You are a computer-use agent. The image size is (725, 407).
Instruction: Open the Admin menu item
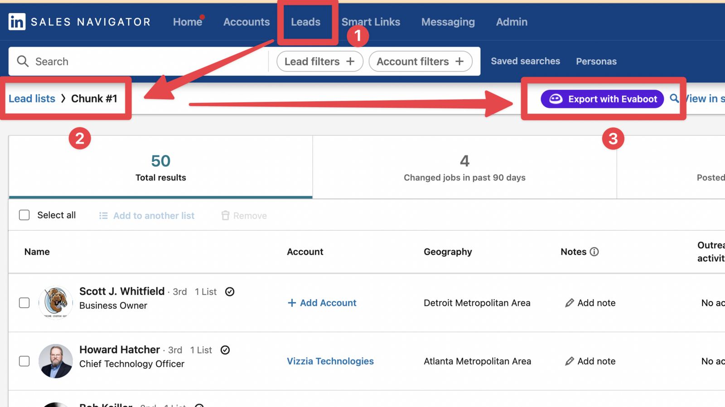[x=512, y=22]
